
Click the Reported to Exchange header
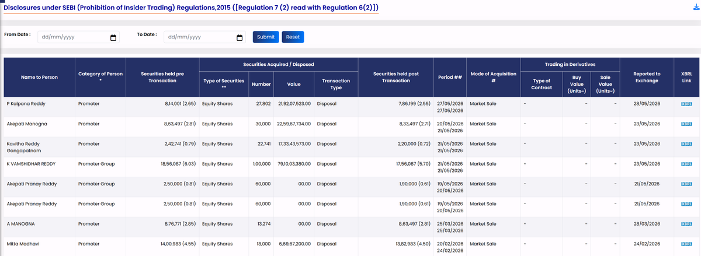click(x=647, y=77)
